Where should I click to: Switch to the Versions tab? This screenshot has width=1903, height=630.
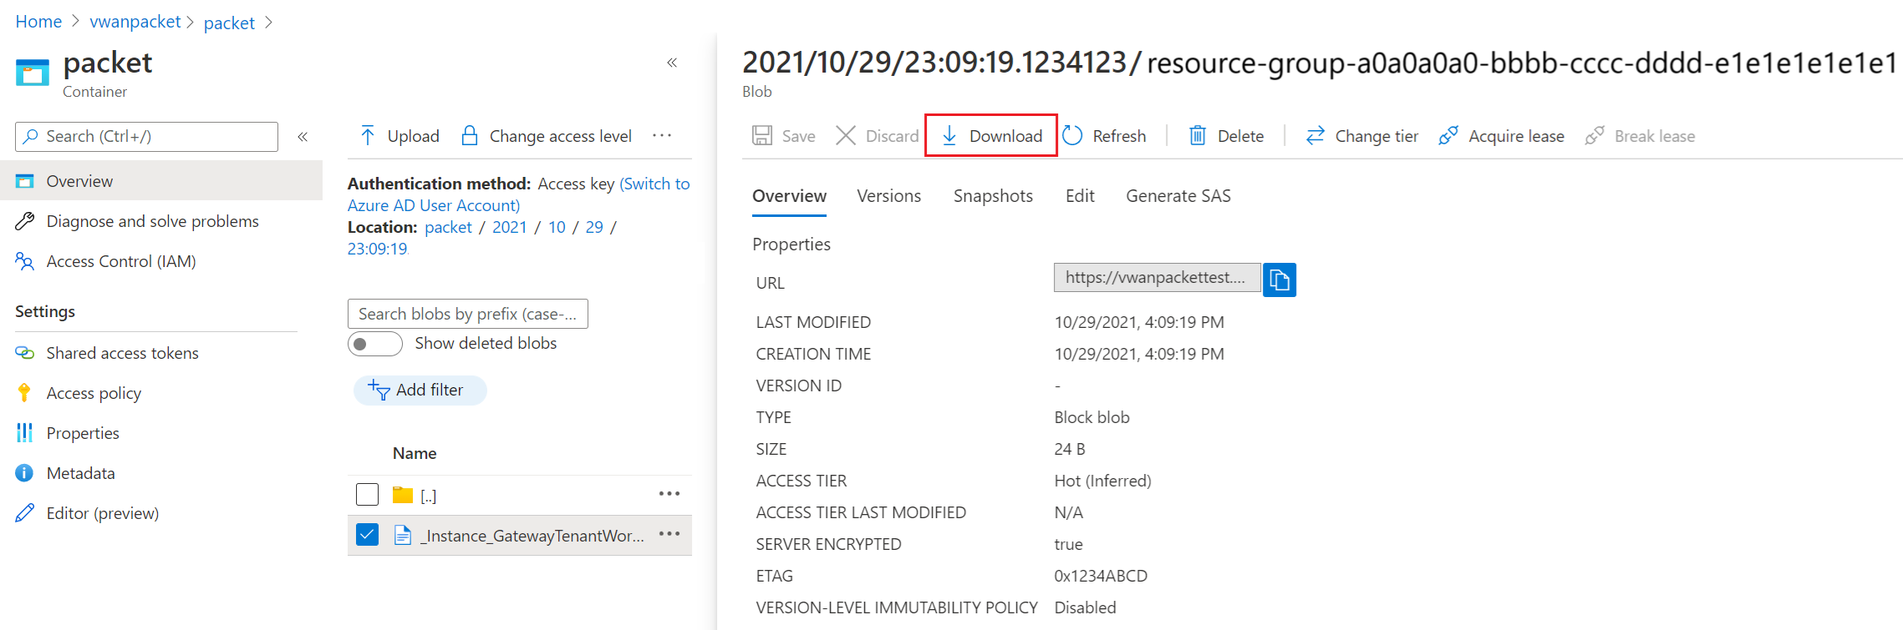click(x=888, y=196)
